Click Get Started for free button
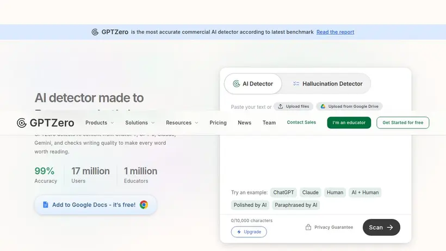Viewport: 446px width, 251px height. pyautogui.click(x=403, y=123)
